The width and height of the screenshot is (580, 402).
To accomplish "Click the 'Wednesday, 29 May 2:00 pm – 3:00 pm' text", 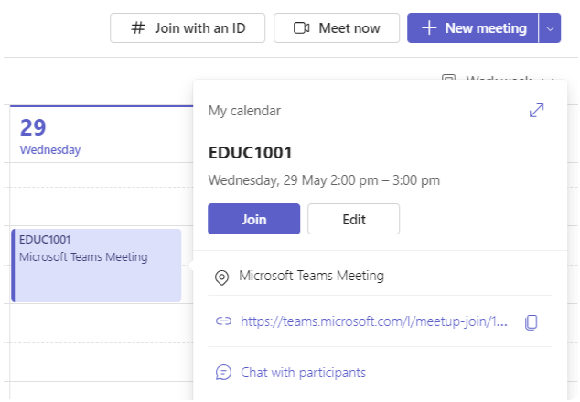I will point(324,180).
